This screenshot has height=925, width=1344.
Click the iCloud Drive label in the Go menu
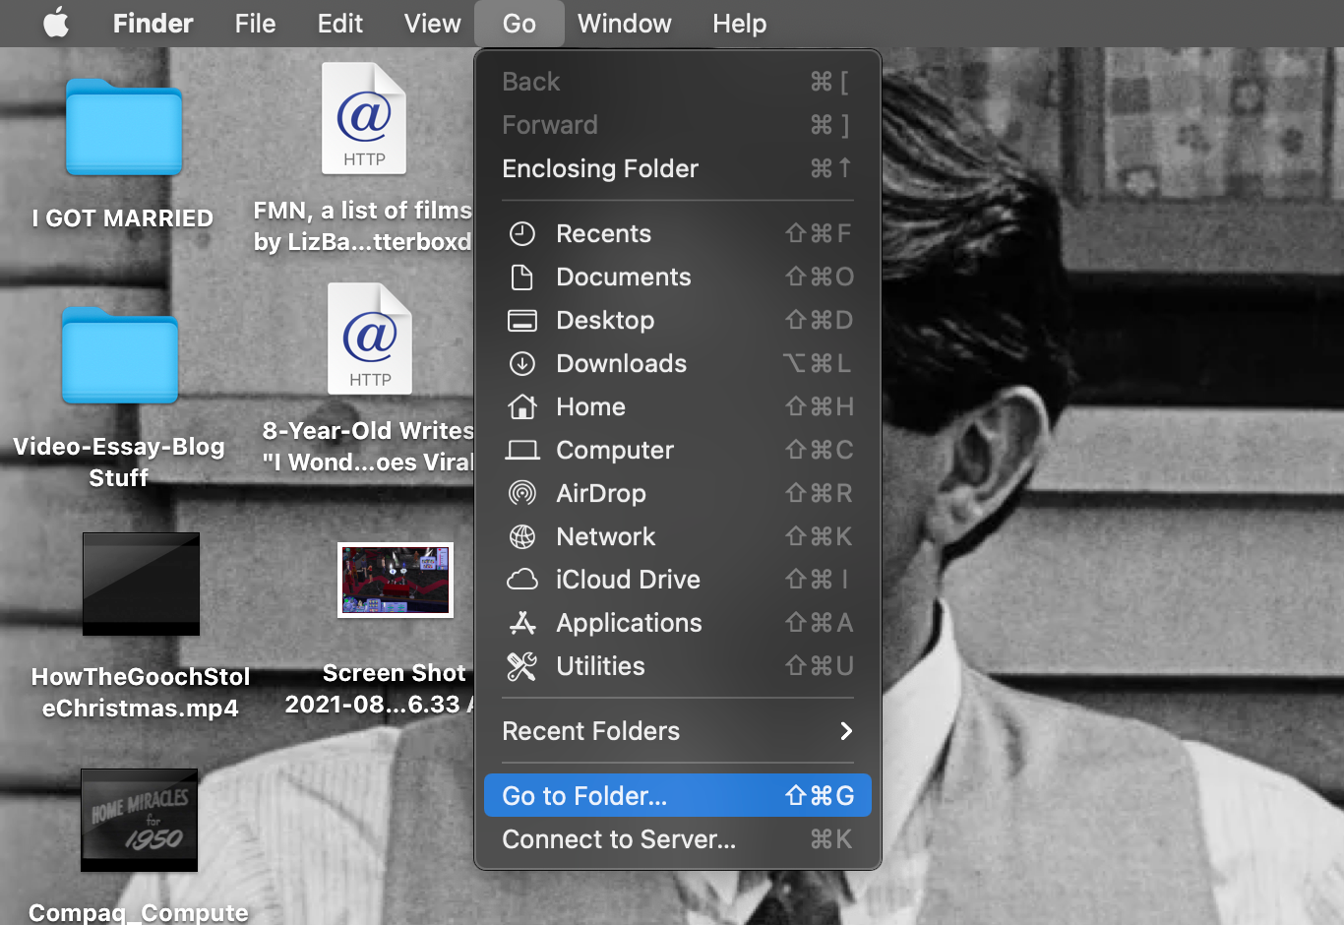[628, 580]
